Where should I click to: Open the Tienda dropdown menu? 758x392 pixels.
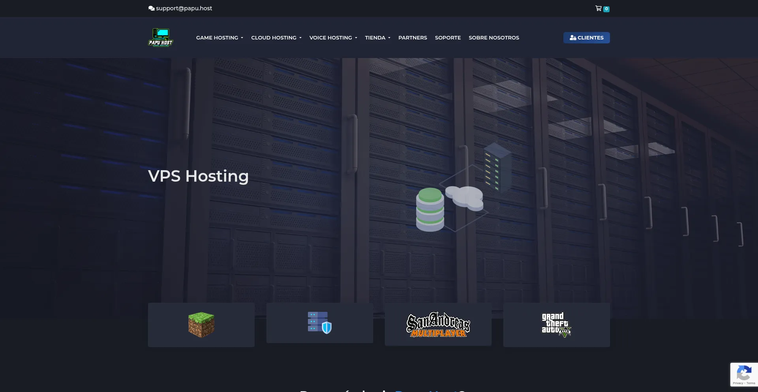pyautogui.click(x=377, y=38)
